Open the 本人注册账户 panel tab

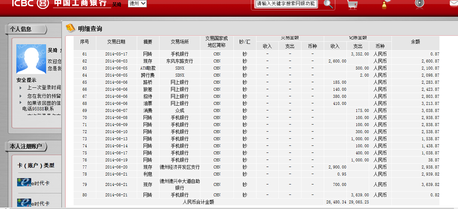pos(25,146)
